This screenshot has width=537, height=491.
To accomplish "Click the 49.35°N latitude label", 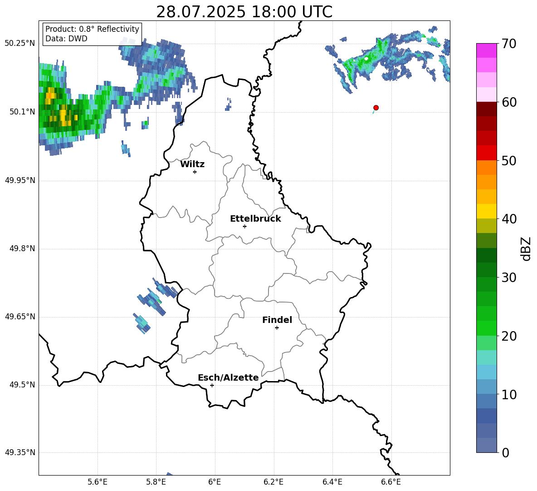I will (x=20, y=452).
